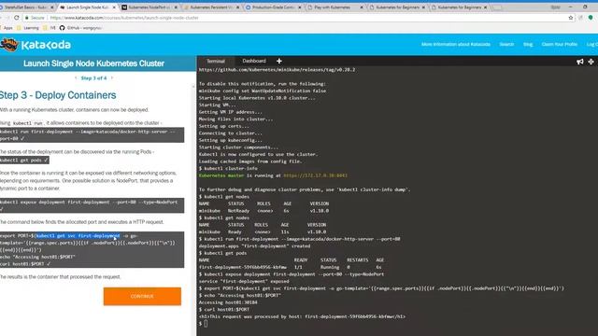This screenshot has height=336, width=598.
Task: Click the fullscreen expand arrows icon
Action: [x=591, y=62]
